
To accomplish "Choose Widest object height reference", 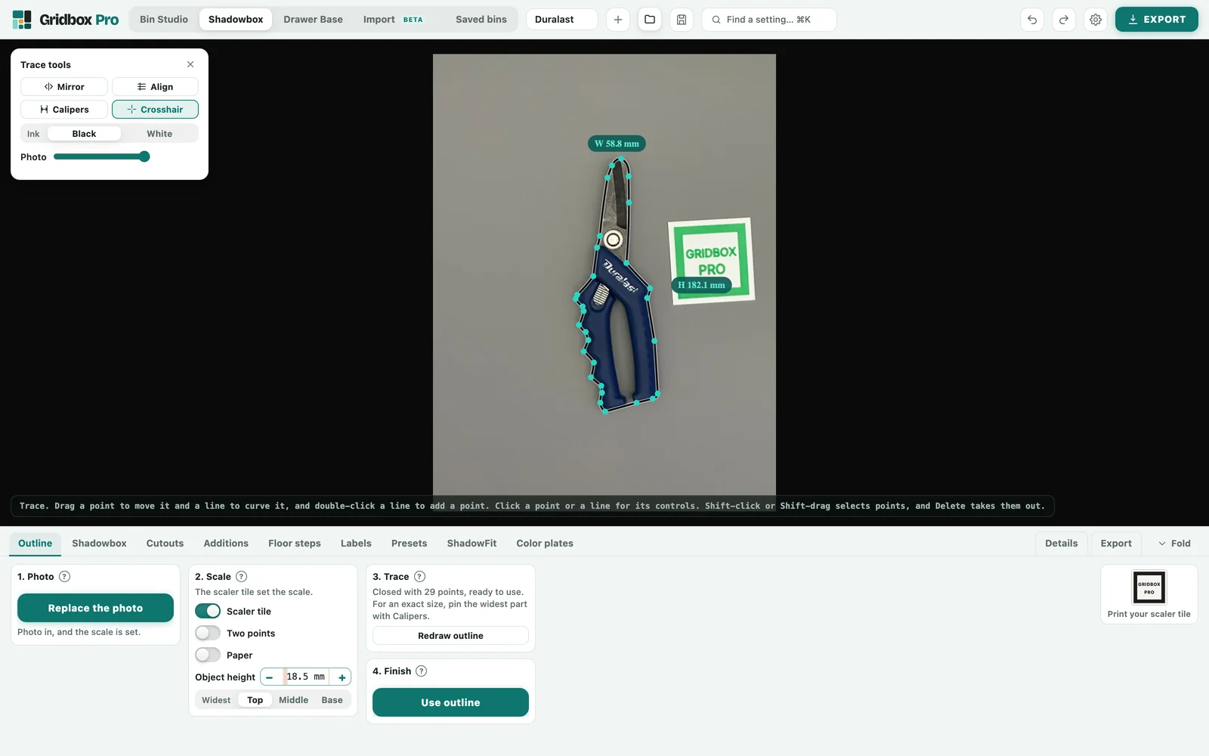I will point(216,700).
